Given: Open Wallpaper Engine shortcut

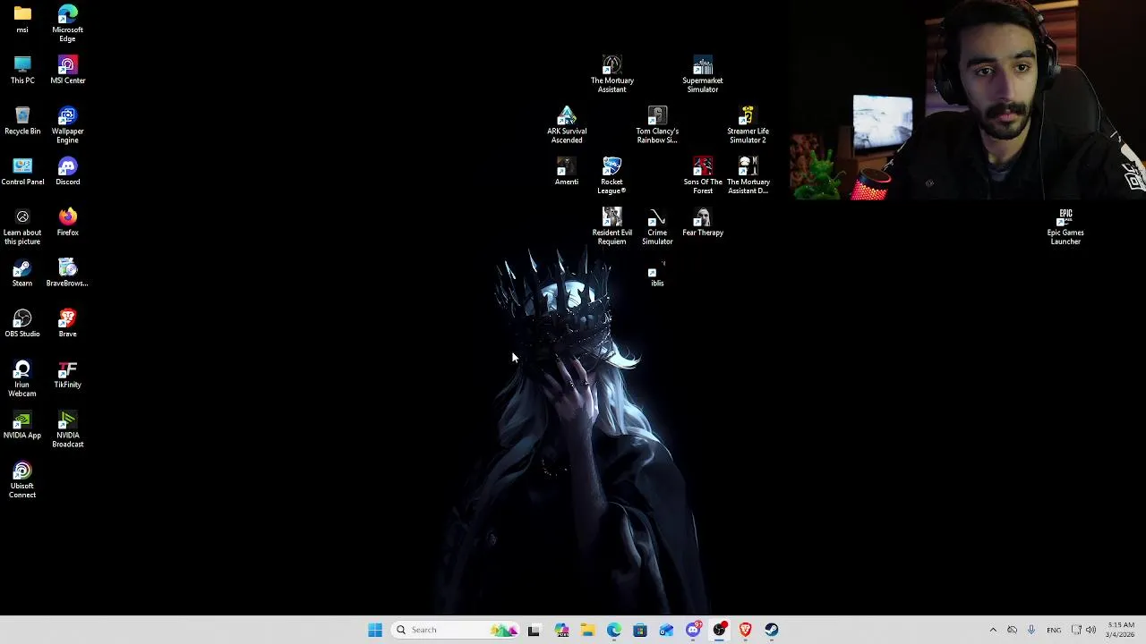Looking at the screenshot, I should [67, 125].
